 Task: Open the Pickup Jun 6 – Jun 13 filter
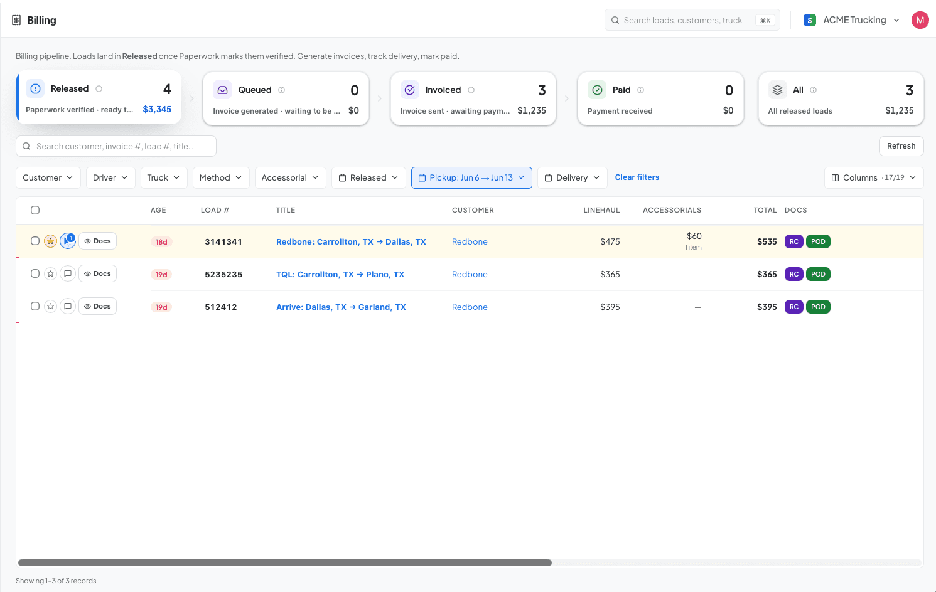pos(471,177)
